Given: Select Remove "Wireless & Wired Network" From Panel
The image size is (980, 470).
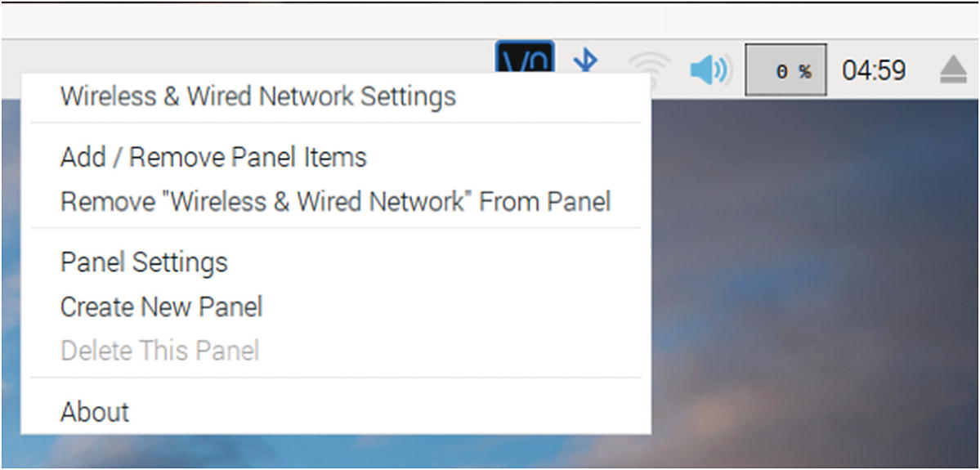Looking at the screenshot, I should (335, 201).
